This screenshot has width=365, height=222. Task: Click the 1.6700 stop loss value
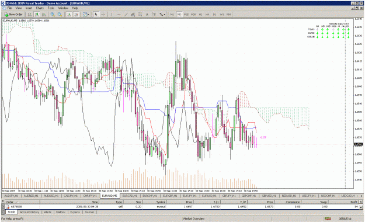pyautogui.click(x=215, y=207)
